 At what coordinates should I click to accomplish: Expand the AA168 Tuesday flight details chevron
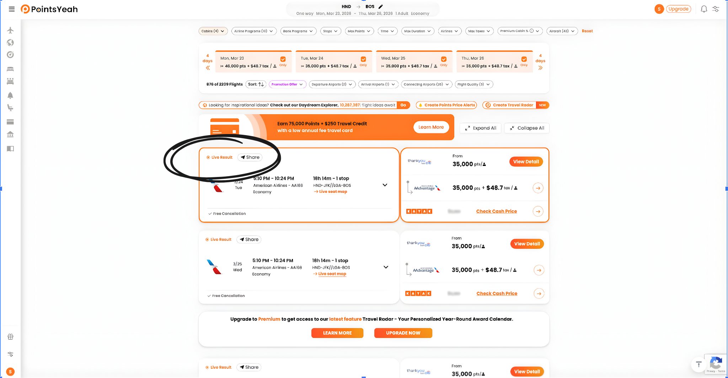pos(385,185)
